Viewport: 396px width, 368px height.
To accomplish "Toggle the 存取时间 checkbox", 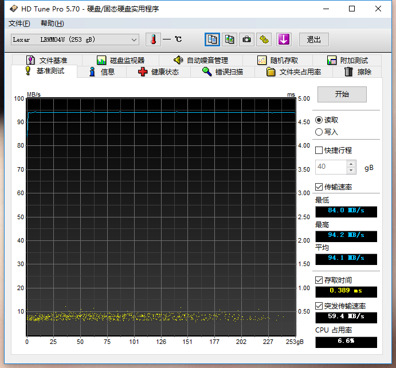I will 319,280.
